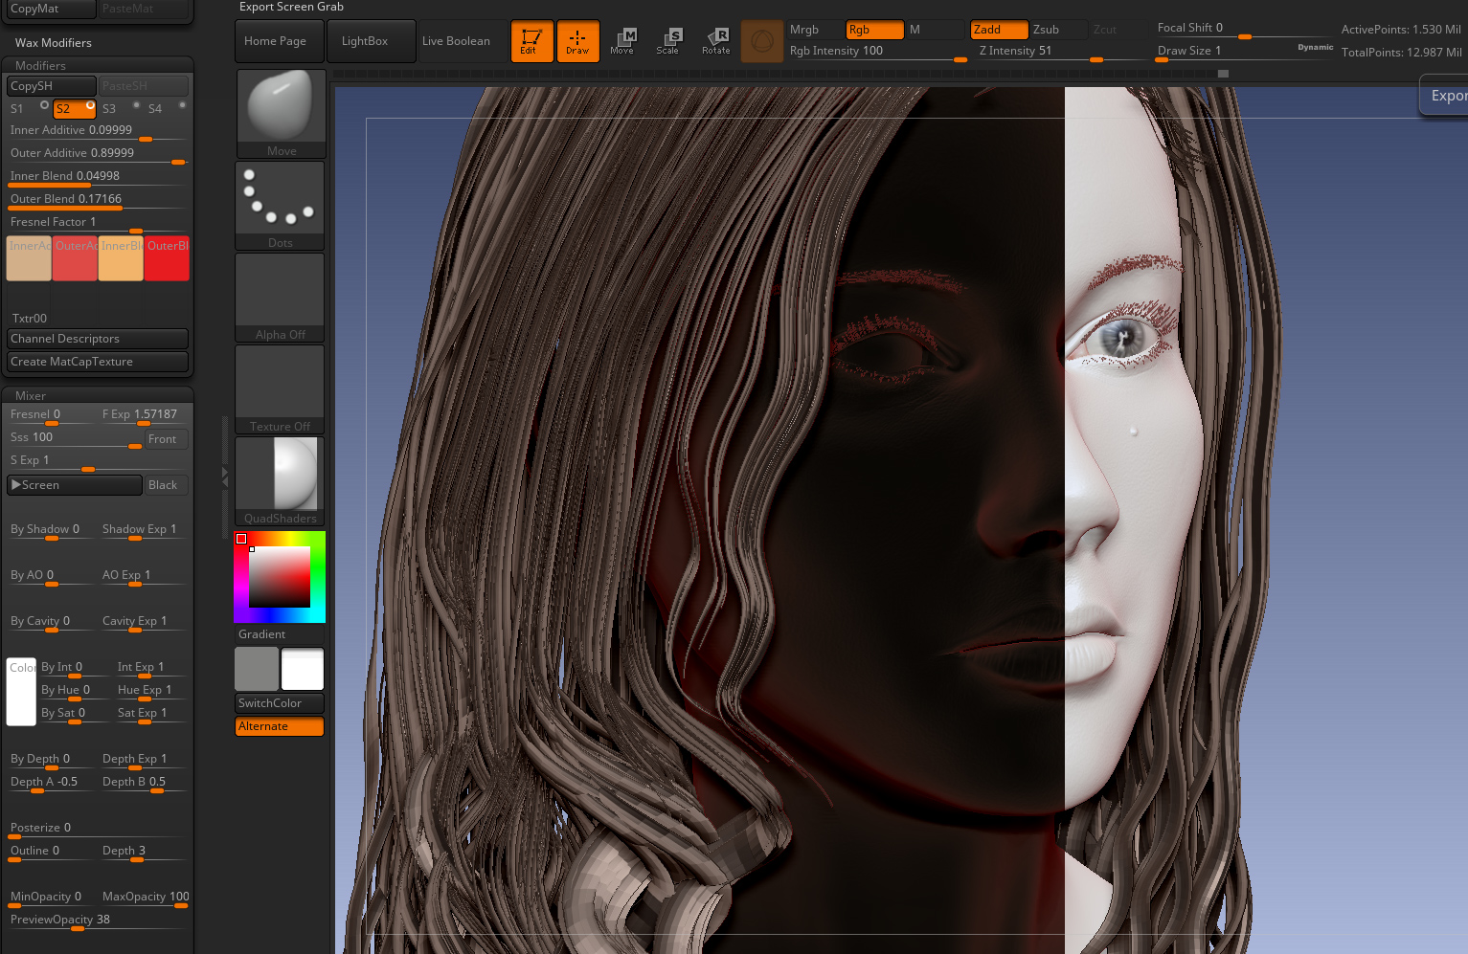
Task: Select shader slot S4
Action: pos(167,108)
